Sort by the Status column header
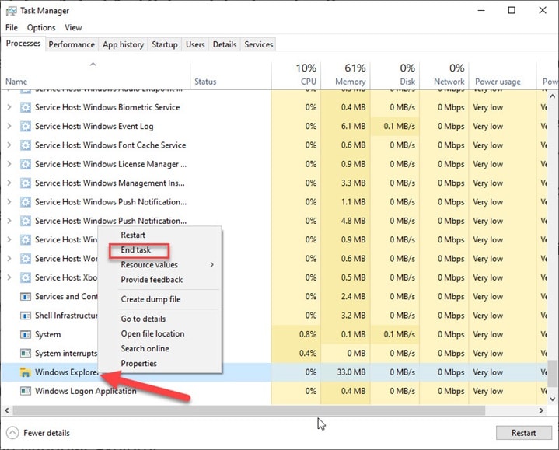This screenshot has height=450, width=559. pos(231,75)
